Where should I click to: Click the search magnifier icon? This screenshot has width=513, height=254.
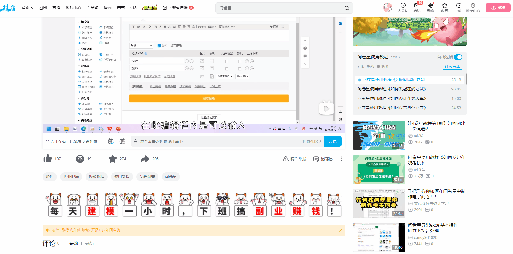pos(347,8)
